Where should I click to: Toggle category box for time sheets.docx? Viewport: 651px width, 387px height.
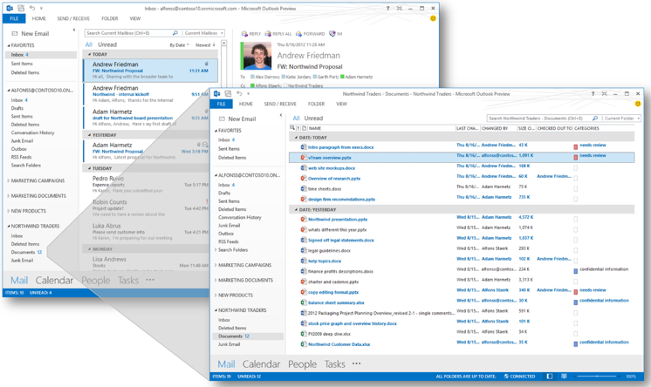coord(575,189)
